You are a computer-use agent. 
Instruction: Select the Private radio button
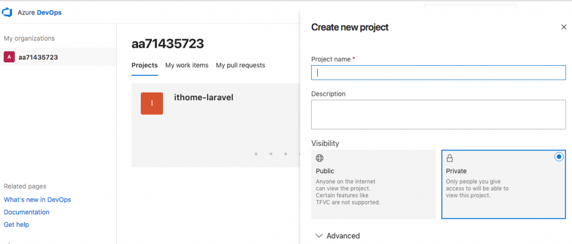pyautogui.click(x=559, y=157)
